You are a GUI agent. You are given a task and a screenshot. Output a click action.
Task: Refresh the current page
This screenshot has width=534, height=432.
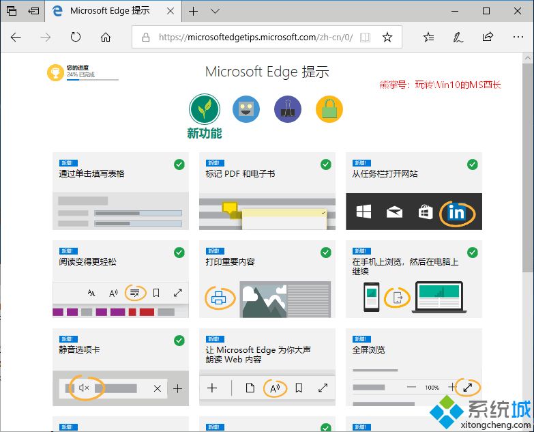[x=75, y=37]
